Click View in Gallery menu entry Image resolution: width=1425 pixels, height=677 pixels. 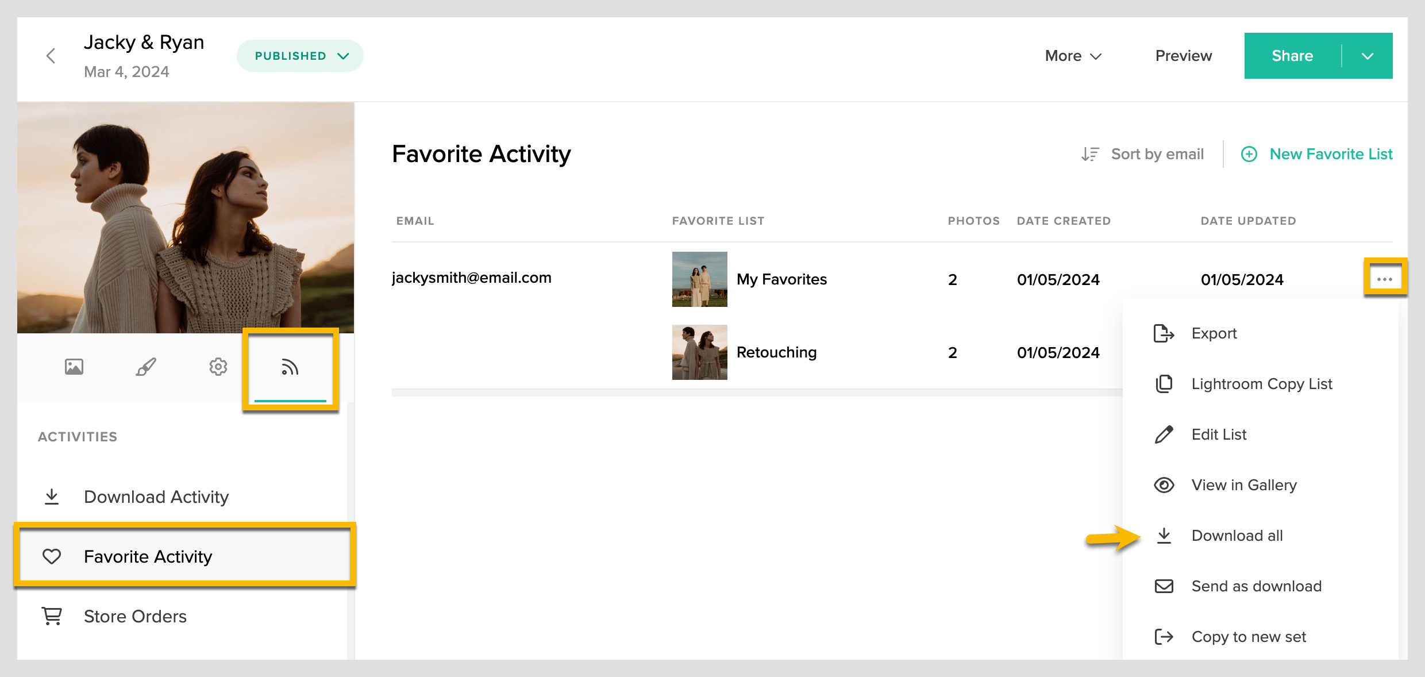click(1243, 485)
